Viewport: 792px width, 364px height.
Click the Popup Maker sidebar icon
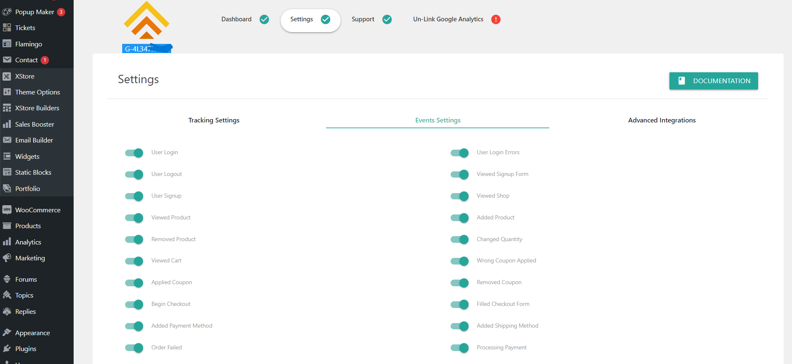7,12
